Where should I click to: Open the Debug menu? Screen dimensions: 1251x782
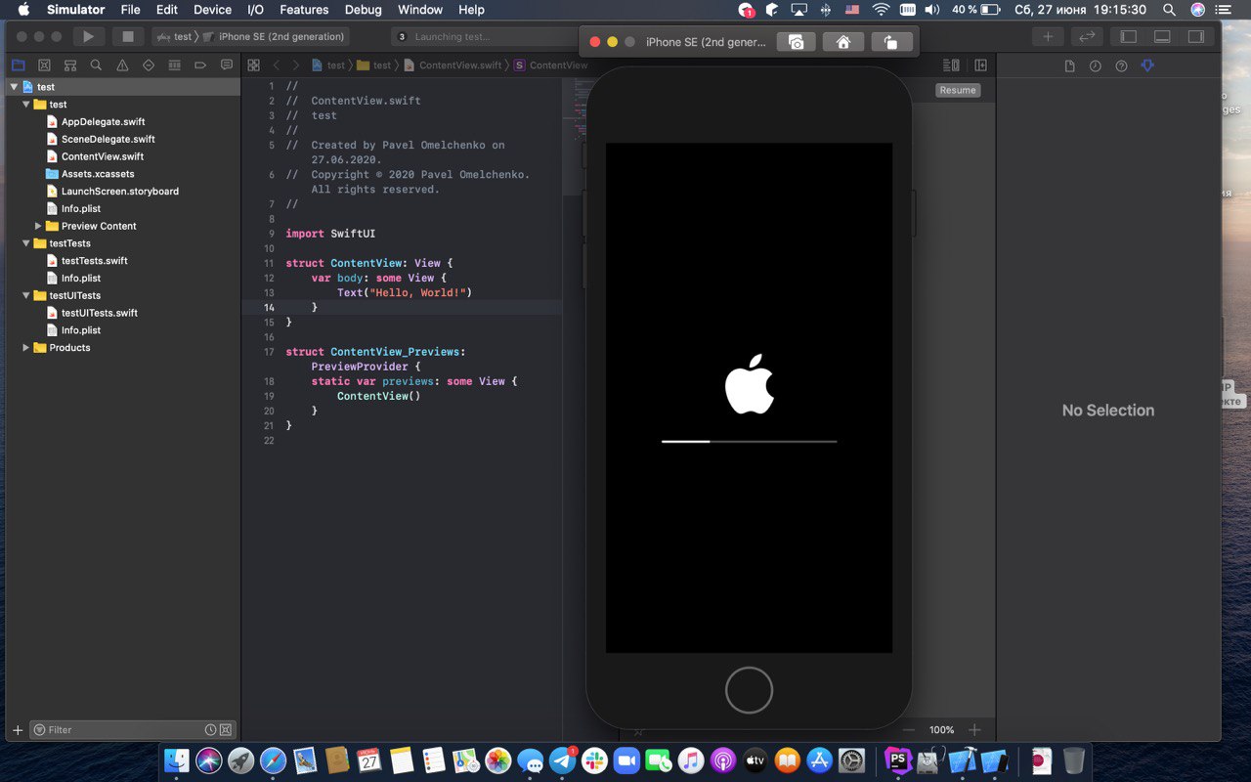tap(364, 10)
